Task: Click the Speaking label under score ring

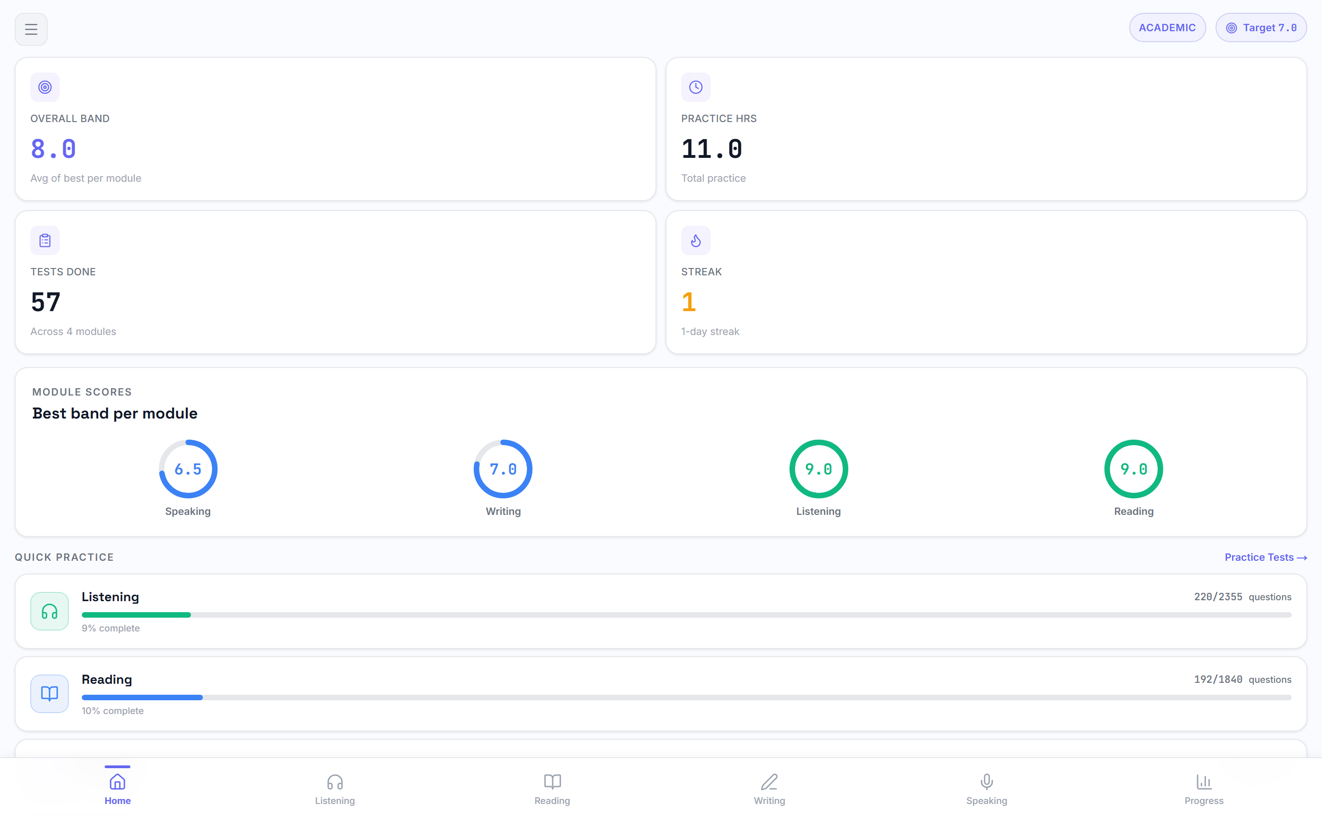Action: pyautogui.click(x=188, y=511)
